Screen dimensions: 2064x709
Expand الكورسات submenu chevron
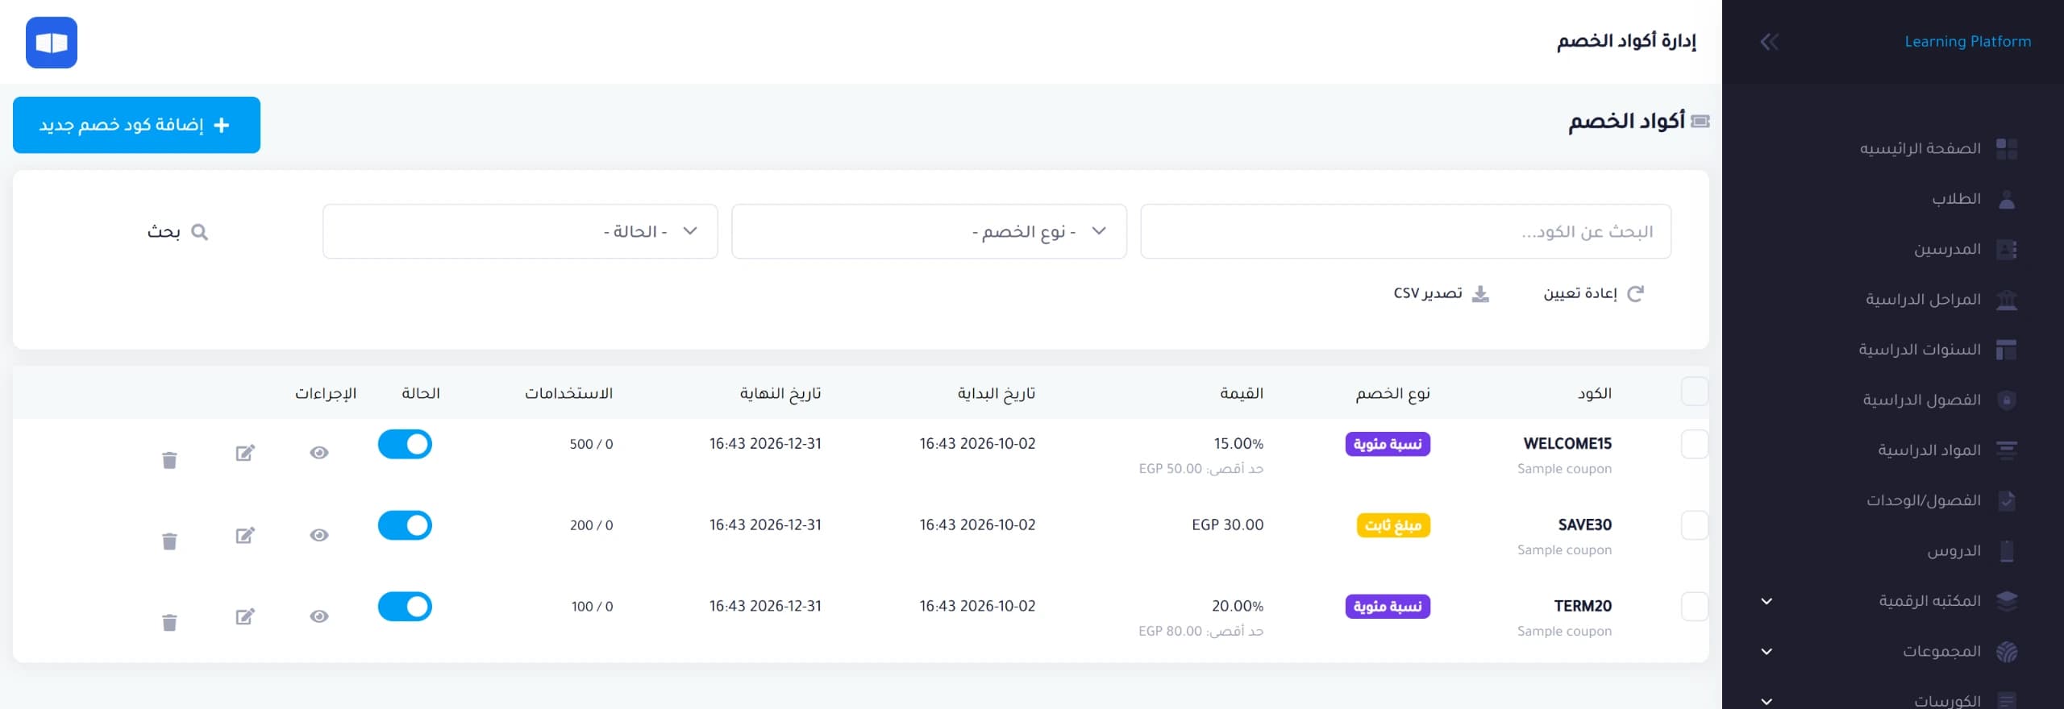[x=1766, y=701]
